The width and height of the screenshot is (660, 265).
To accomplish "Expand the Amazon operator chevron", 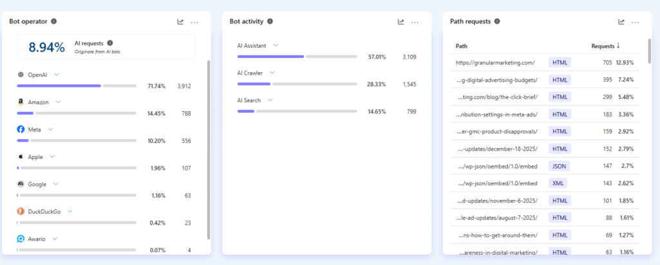I will (59, 102).
